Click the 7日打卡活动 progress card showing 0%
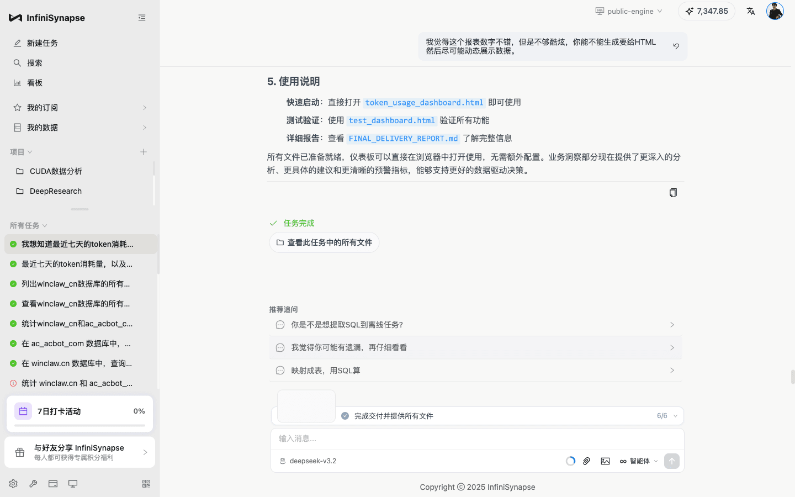The width and height of the screenshot is (795, 497). pyautogui.click(x=79, y=413)
